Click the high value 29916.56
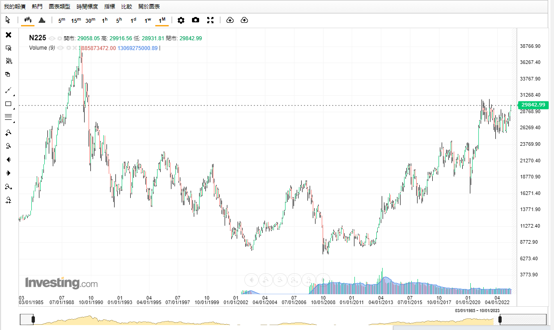 (x=120, y=38)
